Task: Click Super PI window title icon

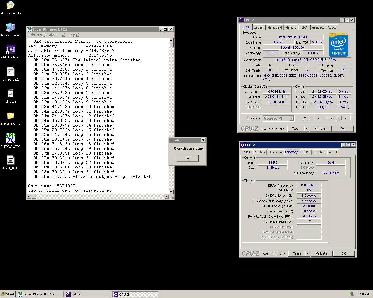Action: point(29,29)
